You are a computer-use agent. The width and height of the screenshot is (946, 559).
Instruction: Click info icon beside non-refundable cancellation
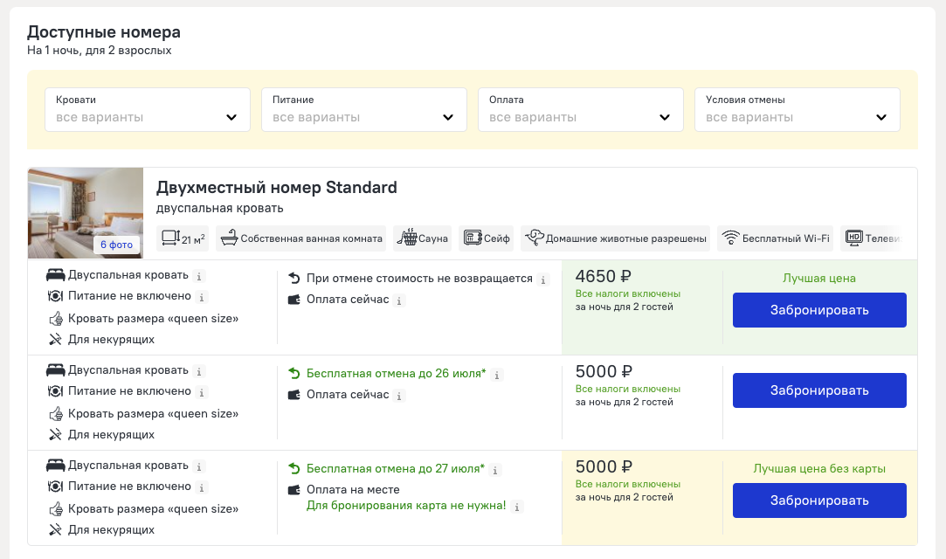pyautogui.click(x=543, y=279)
